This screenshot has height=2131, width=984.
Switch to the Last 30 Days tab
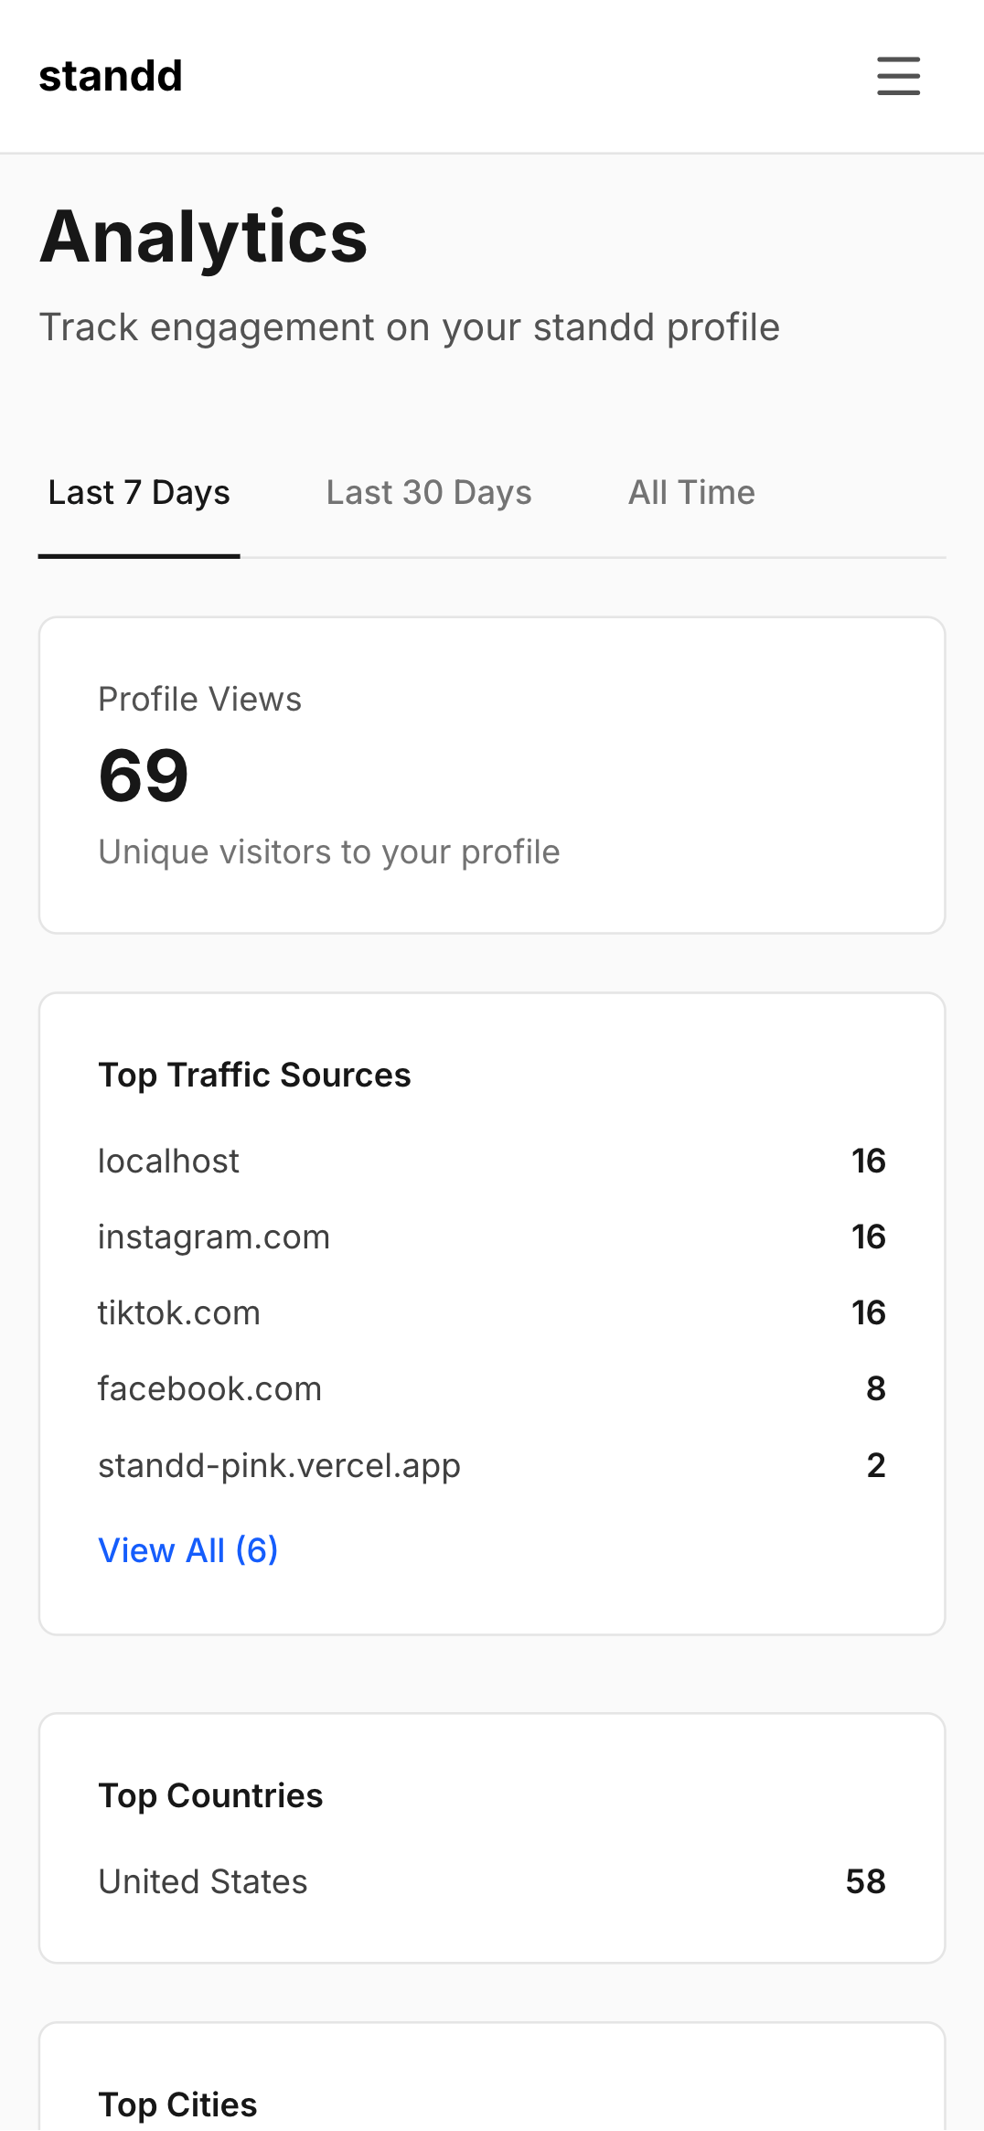click(428, 491)
